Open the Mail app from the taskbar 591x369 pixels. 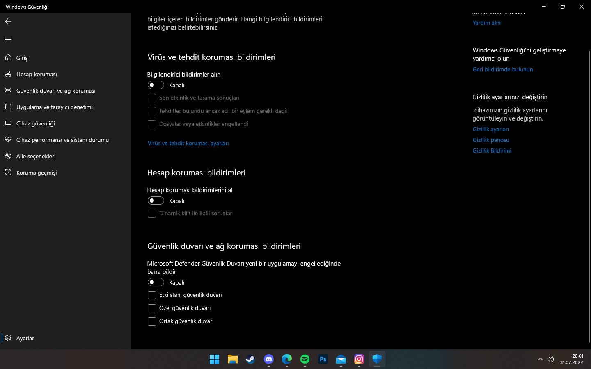341,359
